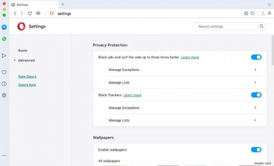Open Messenger in the sidebar
This screenshot has width=274, height=166.
[4, 27]
